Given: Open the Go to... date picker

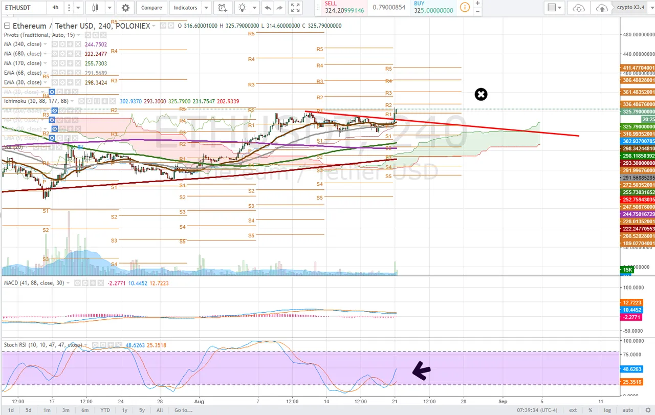Looking at the screenshot, I should tap(183, 410).
